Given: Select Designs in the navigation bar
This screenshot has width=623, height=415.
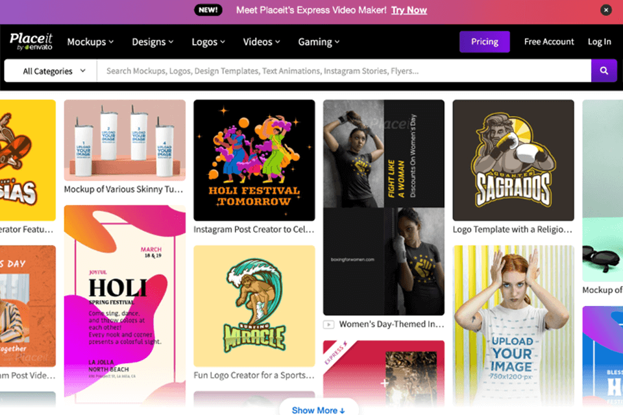Looking at the screenshot, I should pyautogui.click(x=153, y=41).
